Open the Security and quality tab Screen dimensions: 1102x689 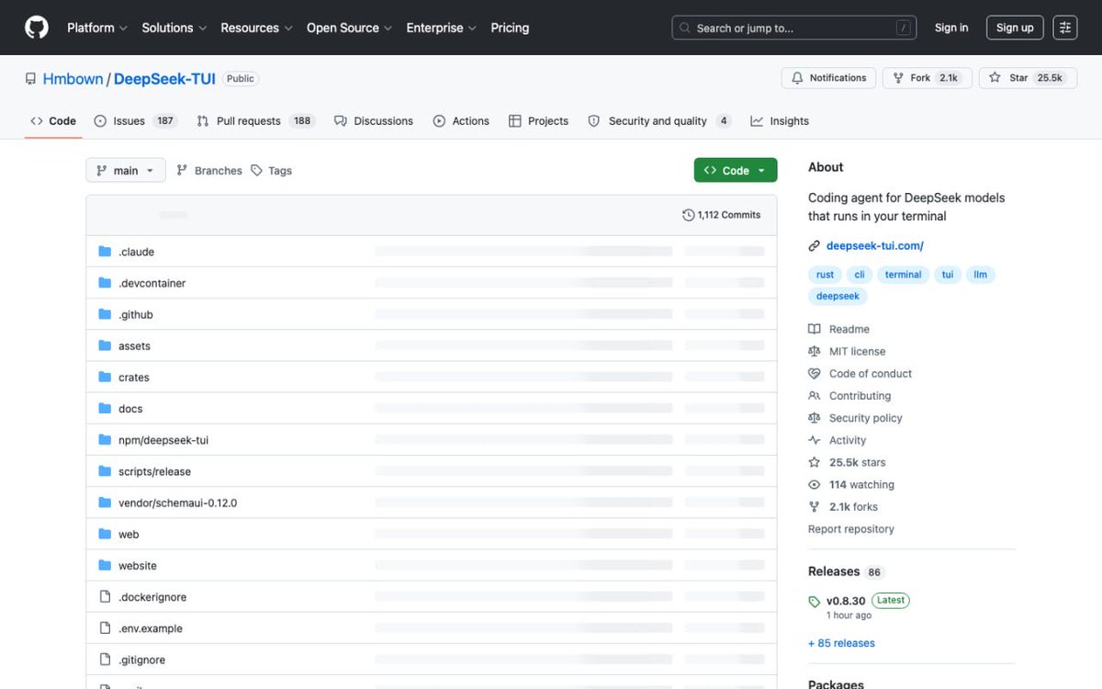click(659, 121)
